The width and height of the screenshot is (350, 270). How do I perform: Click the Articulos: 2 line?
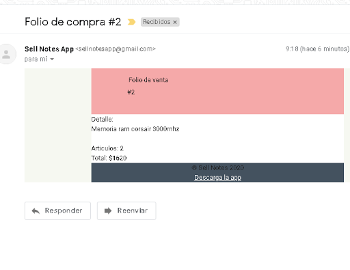pos(107,148)
